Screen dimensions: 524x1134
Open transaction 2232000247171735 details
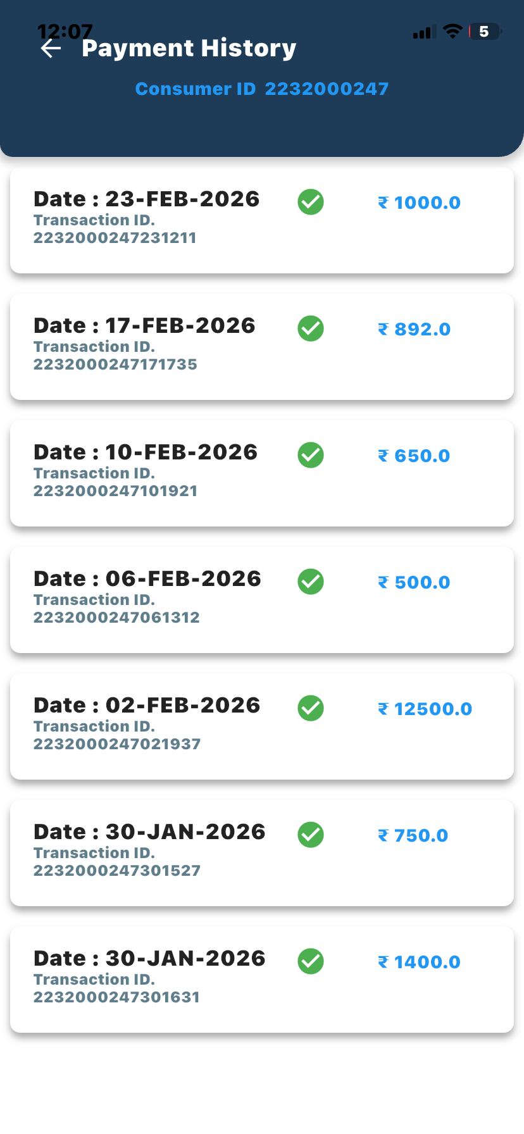(115, 364)
